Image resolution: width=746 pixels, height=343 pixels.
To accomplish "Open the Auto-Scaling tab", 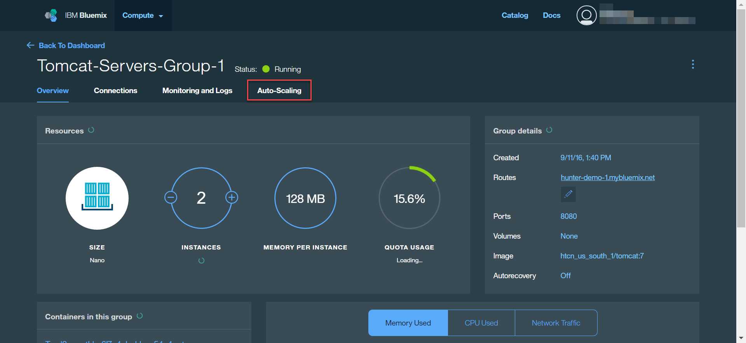I will 279,91.
